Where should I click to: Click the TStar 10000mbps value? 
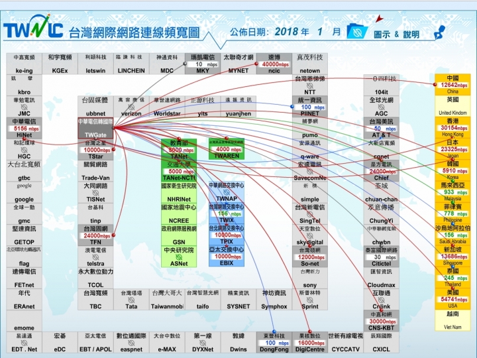click(97, 150)
